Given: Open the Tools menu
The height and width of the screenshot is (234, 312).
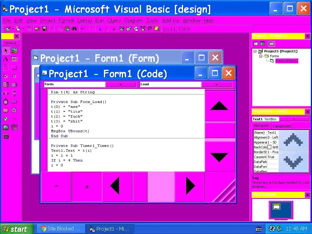Looking at the screenshot, I should (152, 20).
